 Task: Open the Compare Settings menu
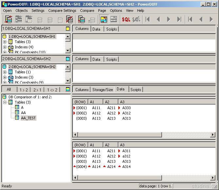[x=62, y=11]
